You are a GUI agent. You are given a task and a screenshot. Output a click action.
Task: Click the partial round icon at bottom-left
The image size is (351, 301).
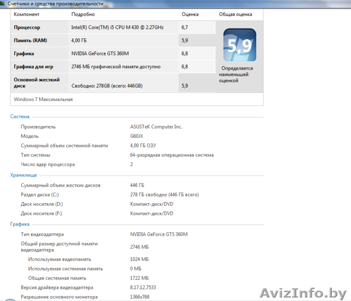[x=11, y=298]
